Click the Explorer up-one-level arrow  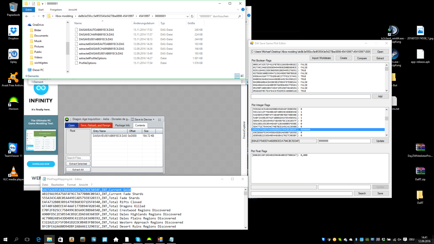point(43,16)
